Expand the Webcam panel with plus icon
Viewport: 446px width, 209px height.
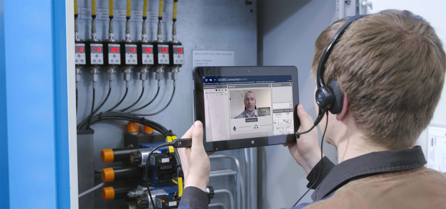[269, 85]
